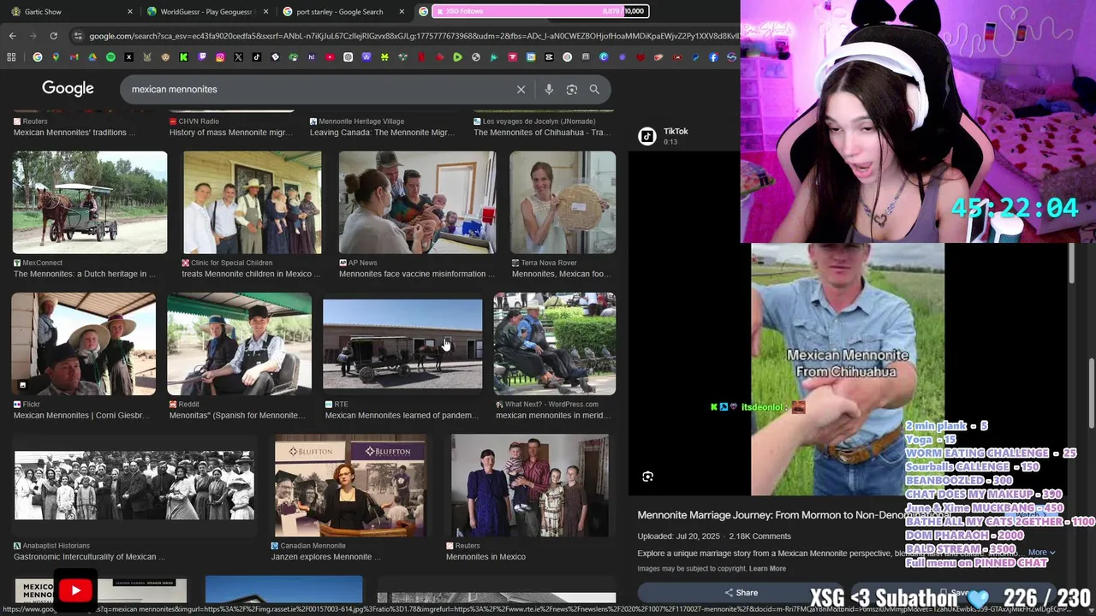This screenshot has height=616, width=1096.
Task: Expand description with More link
Action: (1041, 553)
